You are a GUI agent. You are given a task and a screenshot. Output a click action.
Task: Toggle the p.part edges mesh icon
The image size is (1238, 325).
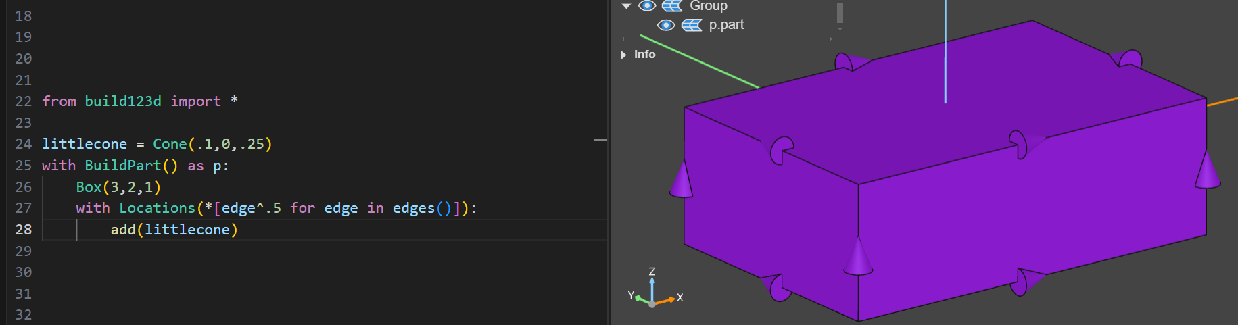click(691, 25)
